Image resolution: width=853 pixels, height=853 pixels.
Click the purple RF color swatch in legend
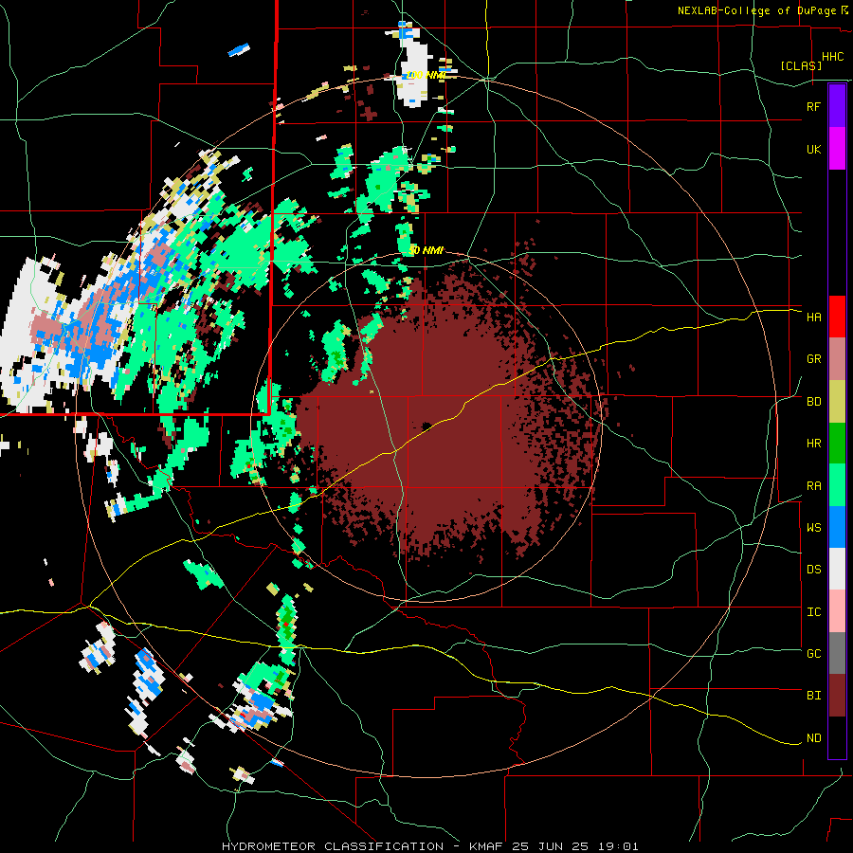pos(837,106)
